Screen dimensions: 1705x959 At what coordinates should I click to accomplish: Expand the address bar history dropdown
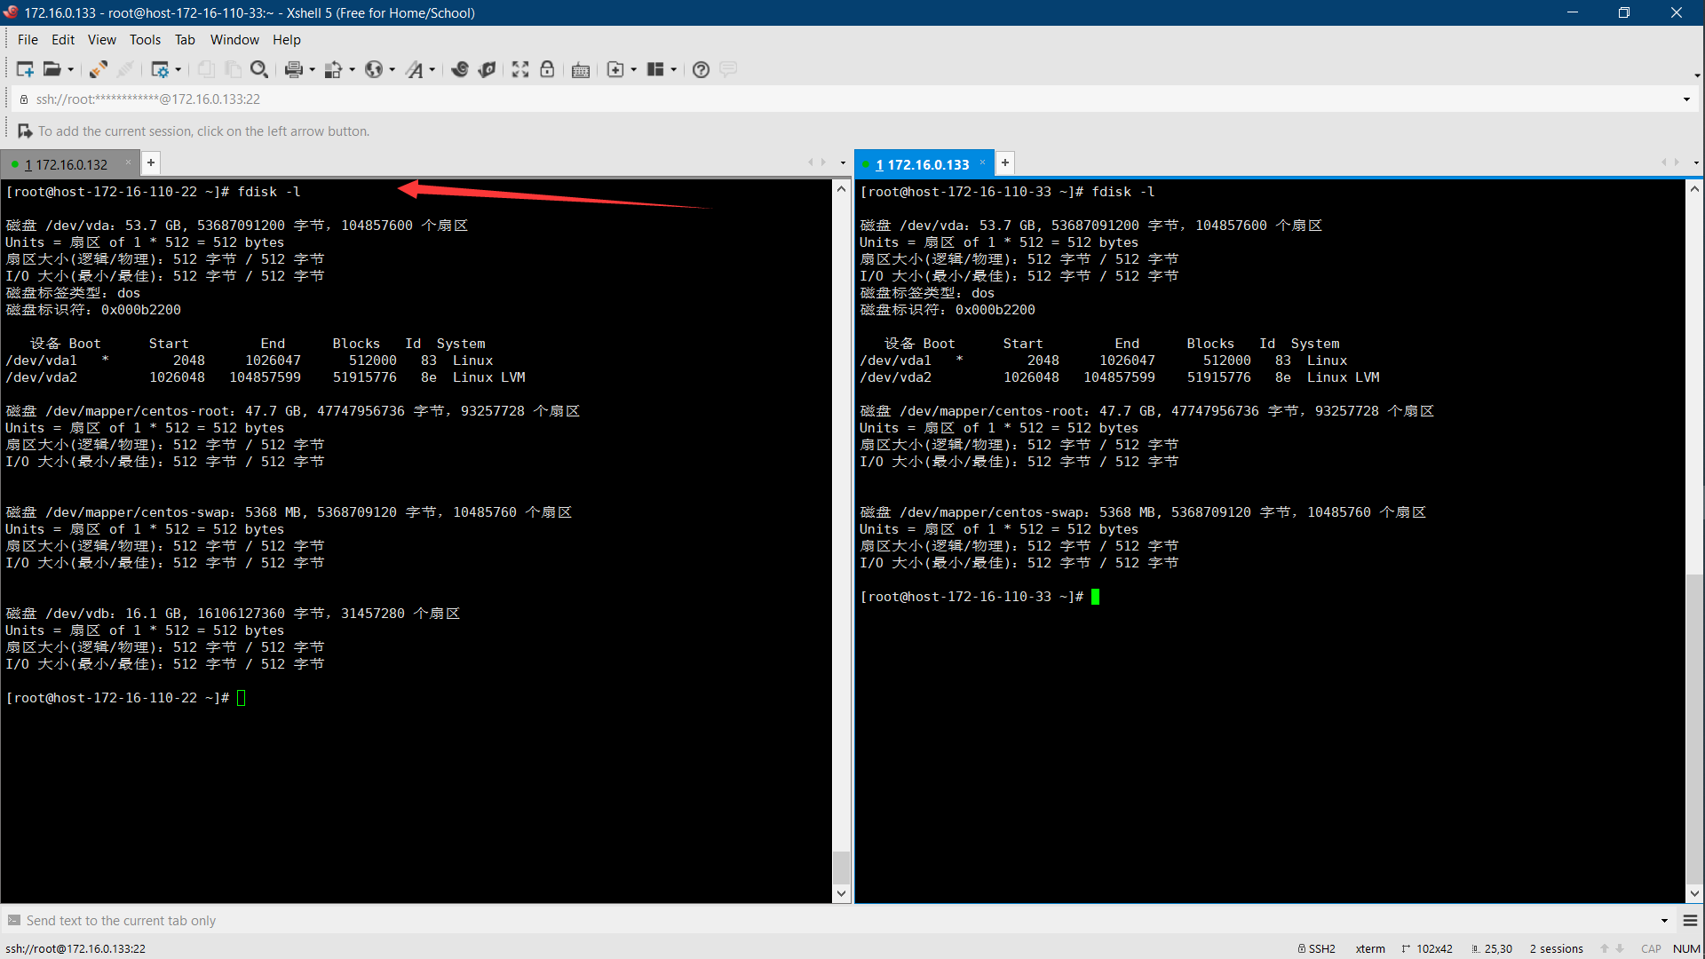point(1686,99)
